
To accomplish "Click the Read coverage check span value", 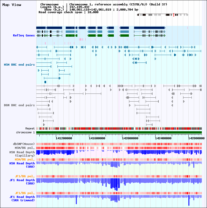I will (x=93, y=12).
